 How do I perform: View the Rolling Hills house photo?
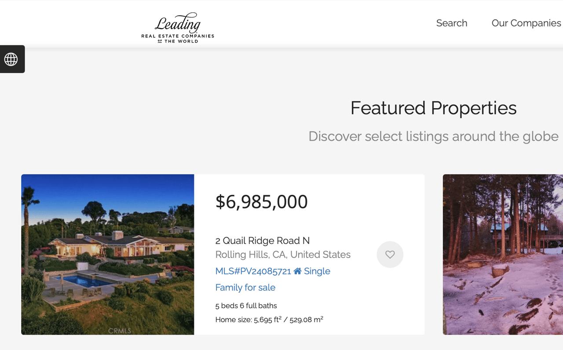coord(108,255)
